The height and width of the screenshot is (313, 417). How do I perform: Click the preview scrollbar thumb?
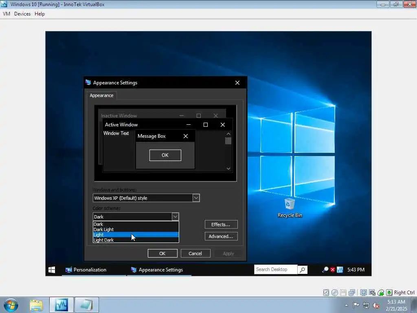[228, 141]
